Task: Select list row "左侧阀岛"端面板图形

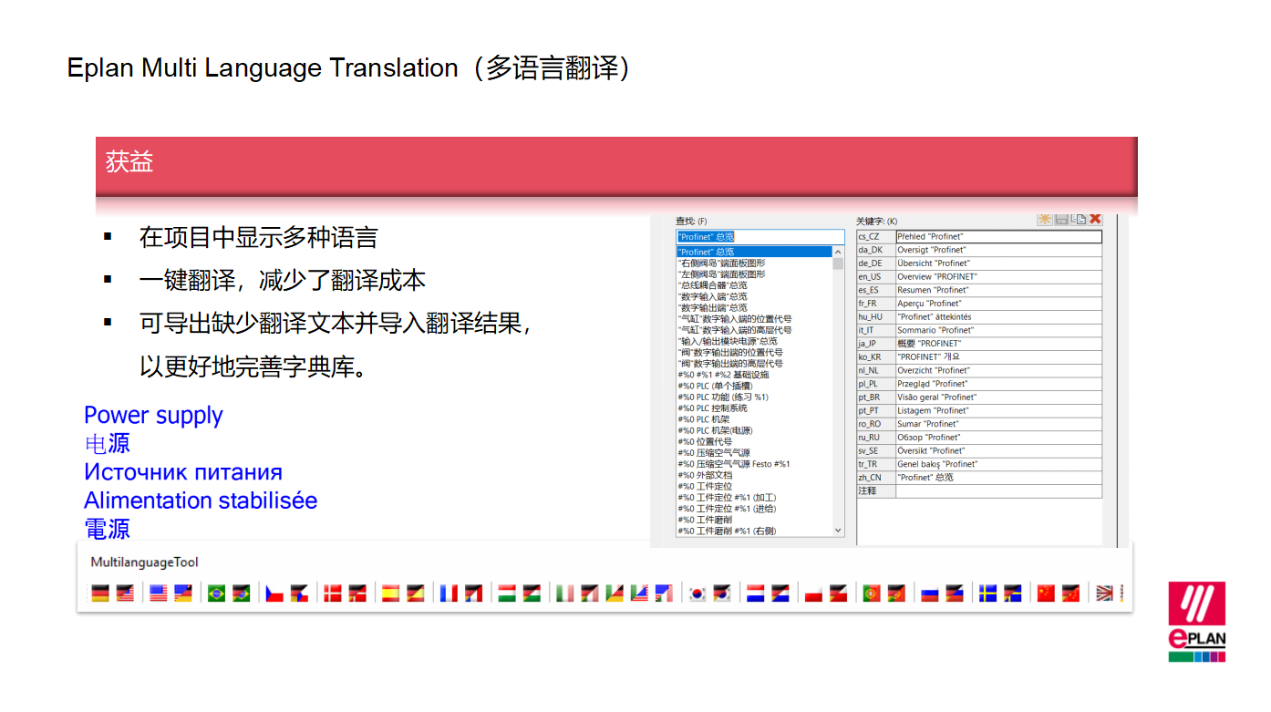Action: 754,273
